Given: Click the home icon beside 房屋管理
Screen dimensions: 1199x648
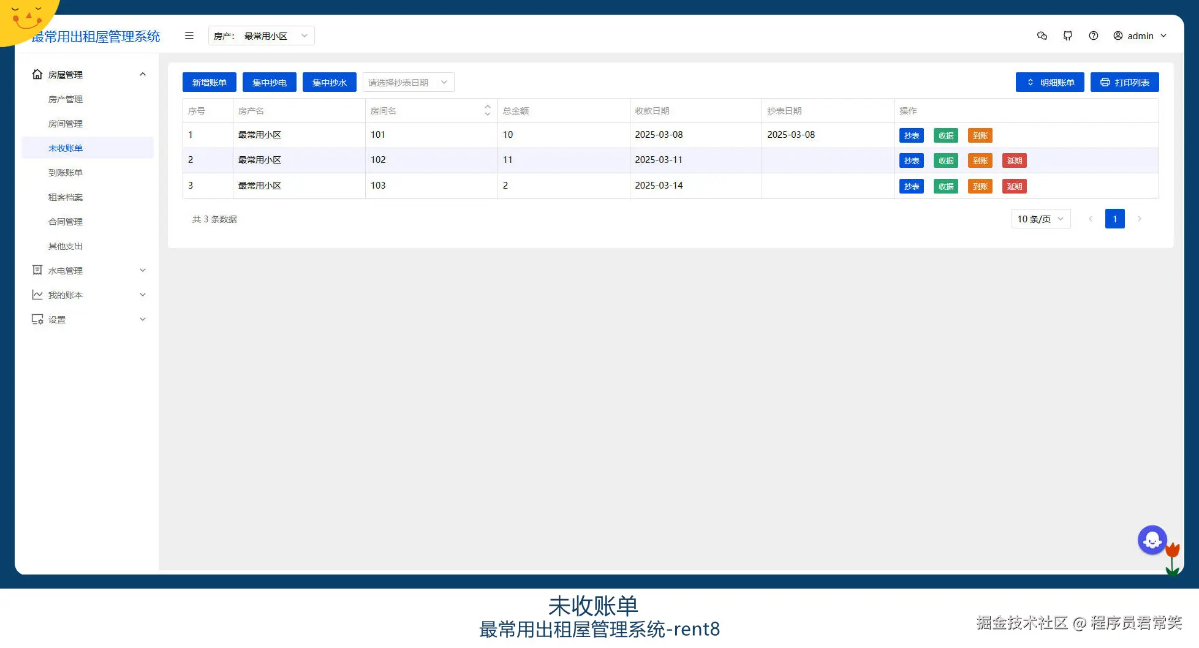Looking at the screenshot, I should 37,74.
